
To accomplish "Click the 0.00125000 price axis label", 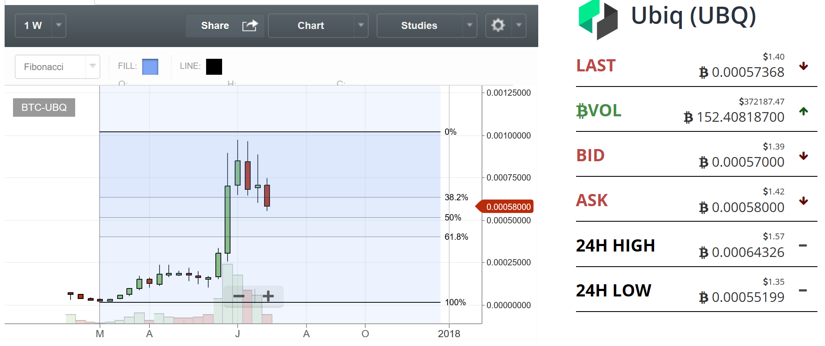I will (508, 93).
